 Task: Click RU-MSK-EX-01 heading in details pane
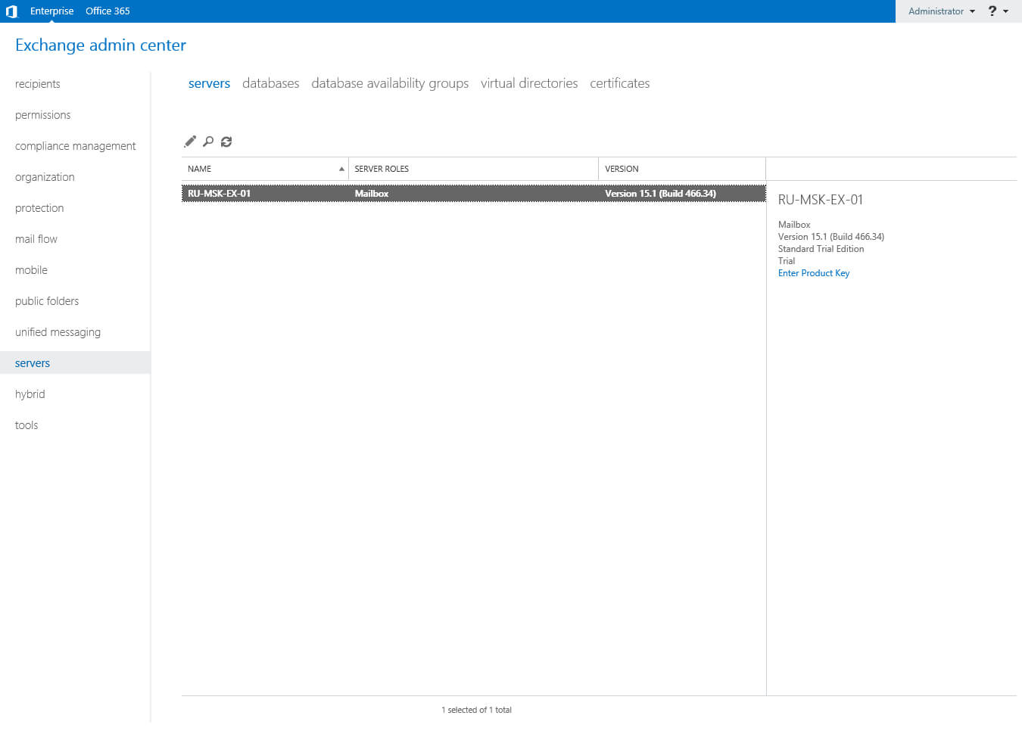point(821,200)
